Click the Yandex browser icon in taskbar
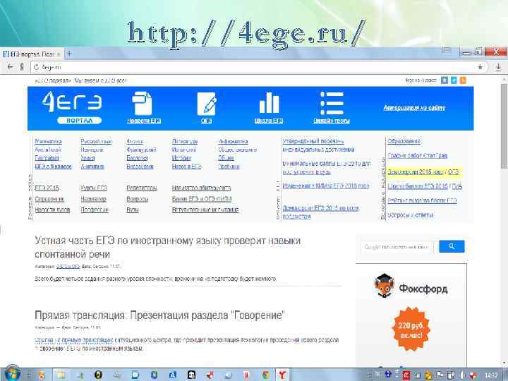The width and height of the screenshot is (508, 381). coord(282,375)
